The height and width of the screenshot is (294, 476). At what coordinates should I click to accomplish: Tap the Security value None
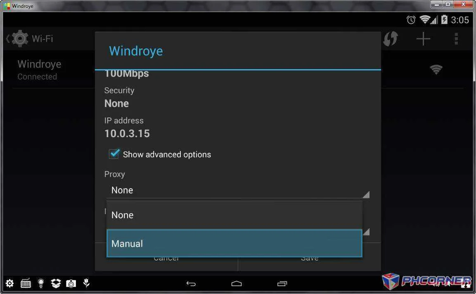(116, 103)
